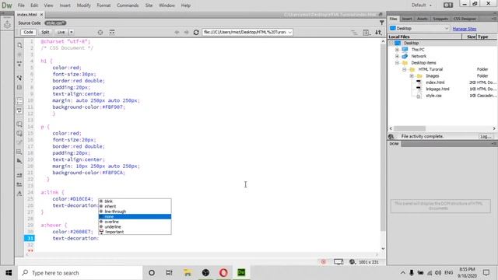
Task: Open the Modify menu
Action: coord(83,5)
